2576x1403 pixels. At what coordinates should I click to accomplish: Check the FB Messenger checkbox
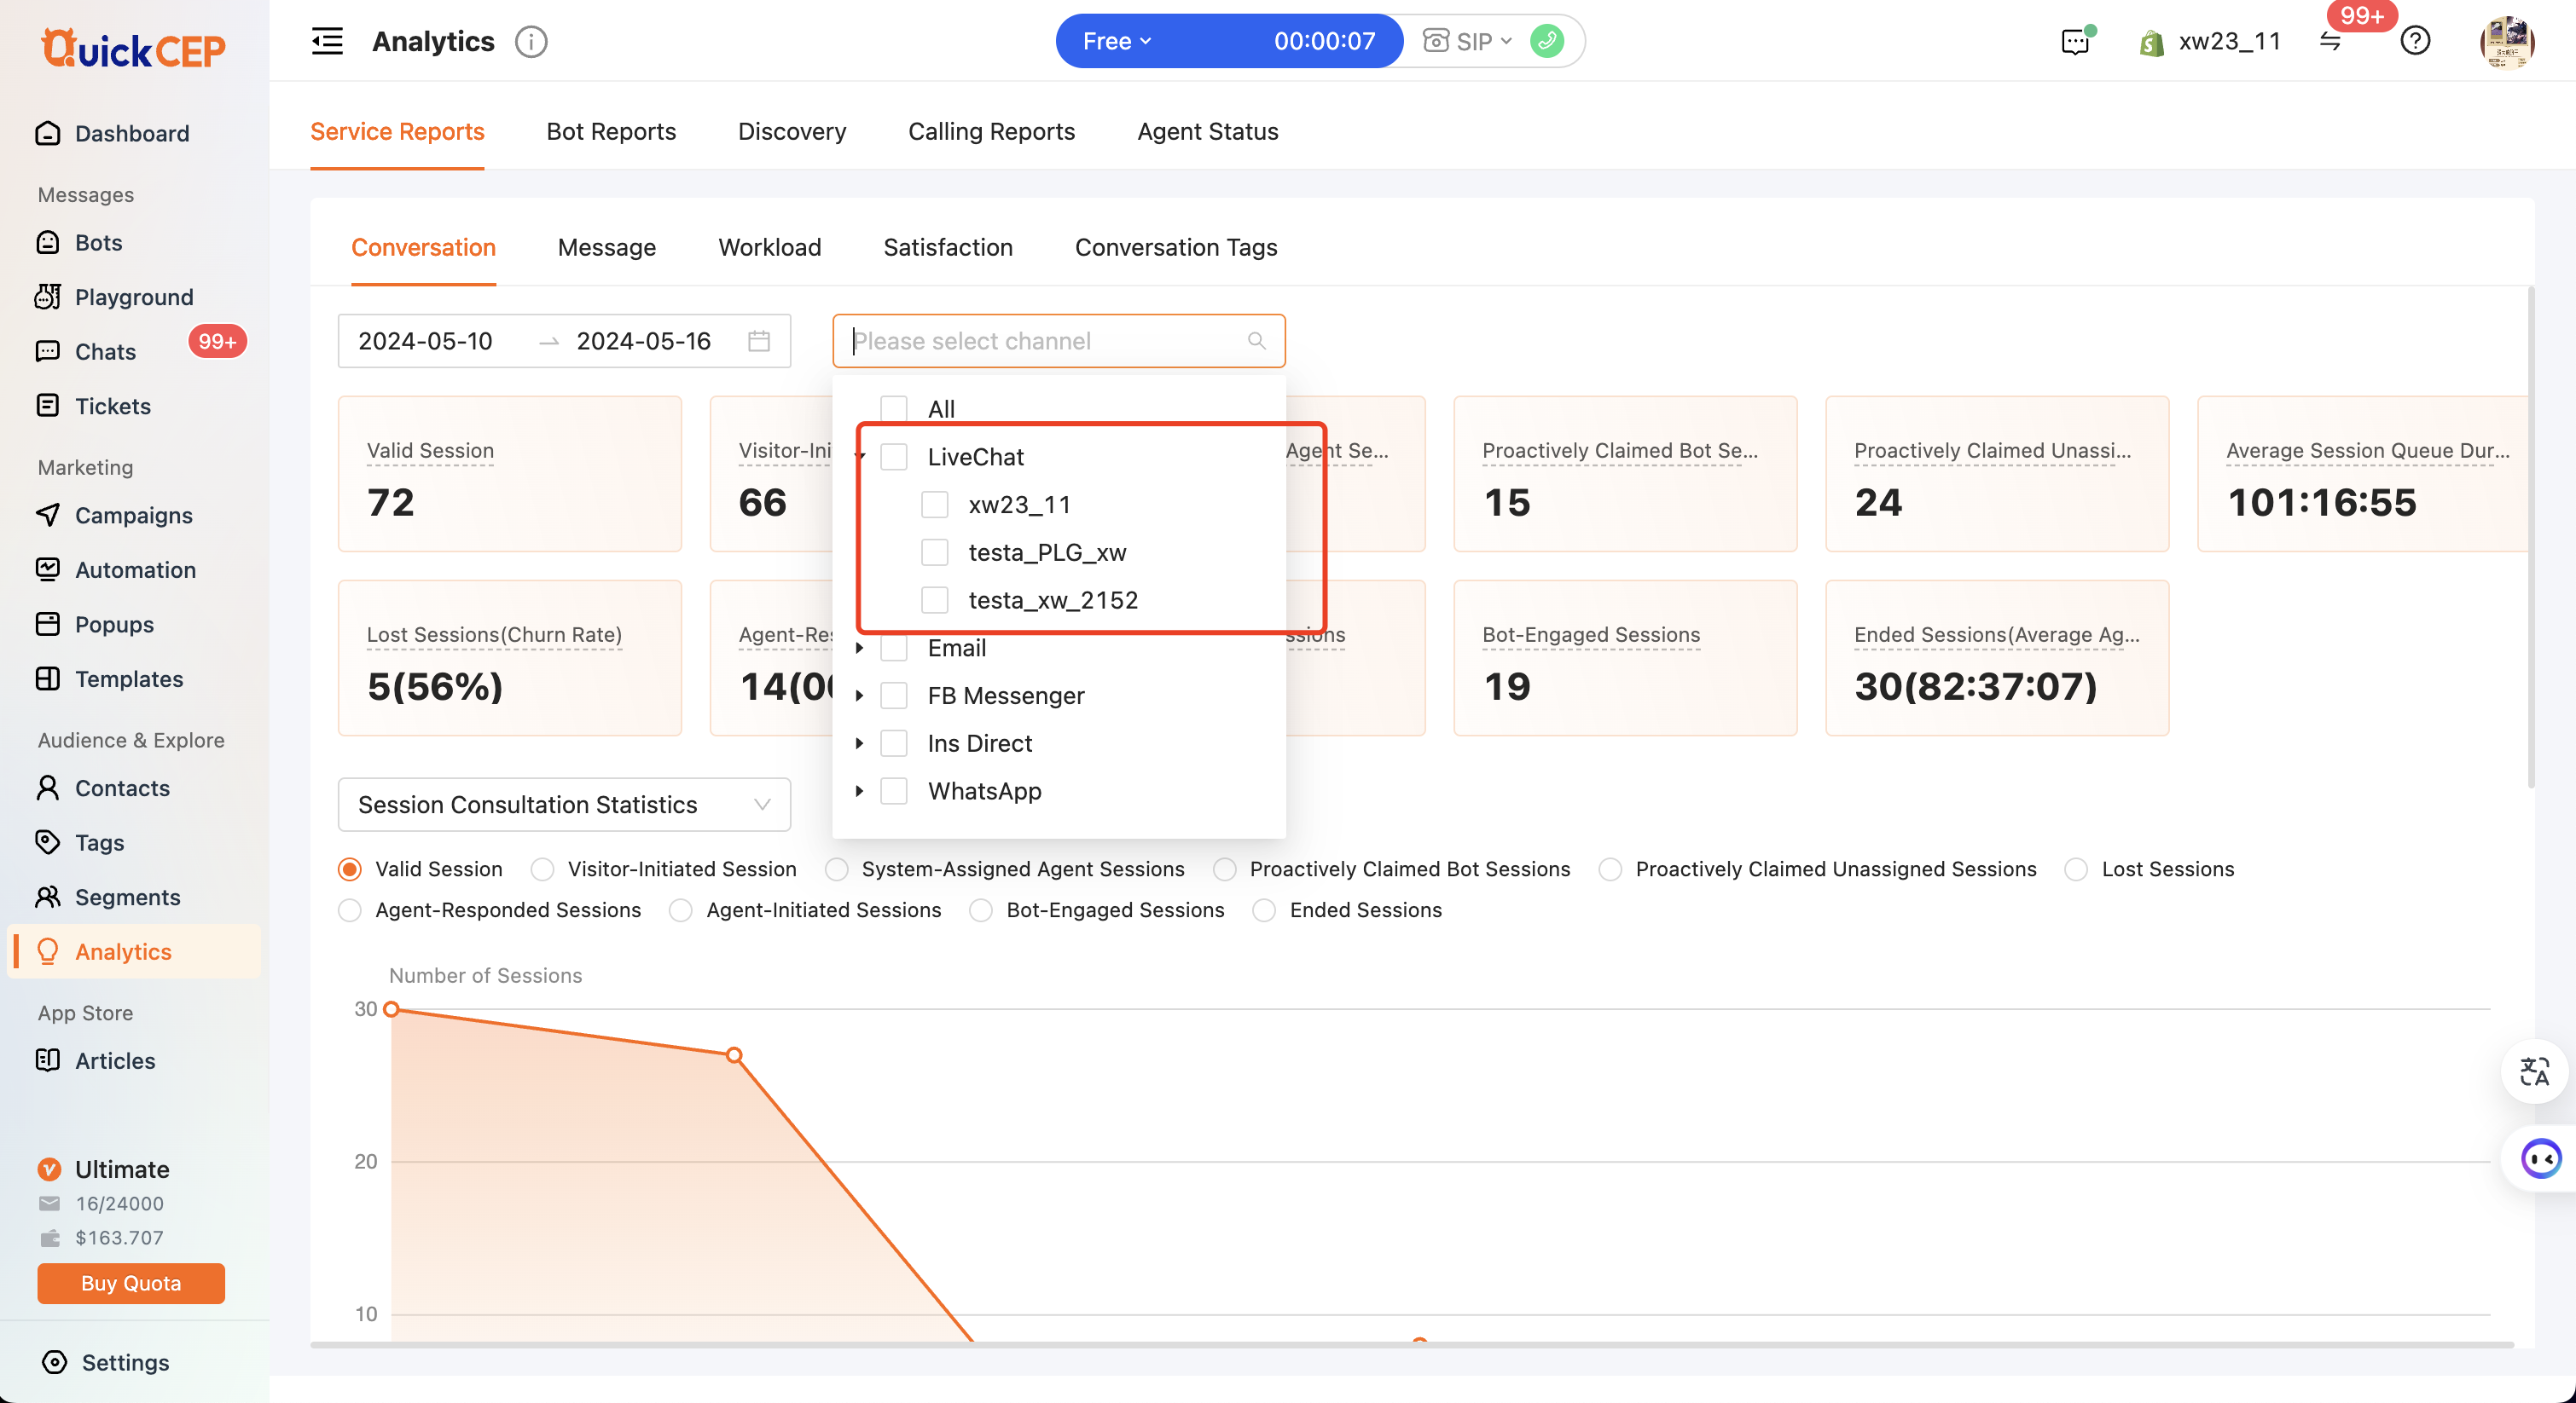tap(893, 696)
